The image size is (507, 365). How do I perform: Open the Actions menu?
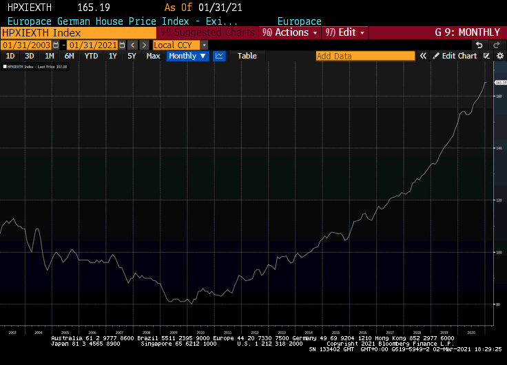point(291,32)
